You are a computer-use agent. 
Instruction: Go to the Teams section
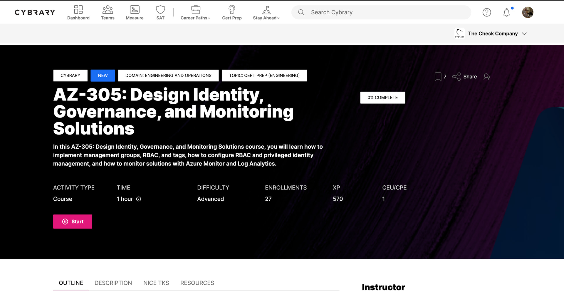(x=108, y=10)
